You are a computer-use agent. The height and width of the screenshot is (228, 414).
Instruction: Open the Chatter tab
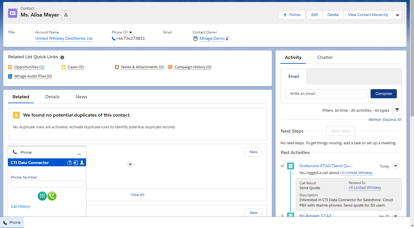pyautogui.click(x=325, y=57)
